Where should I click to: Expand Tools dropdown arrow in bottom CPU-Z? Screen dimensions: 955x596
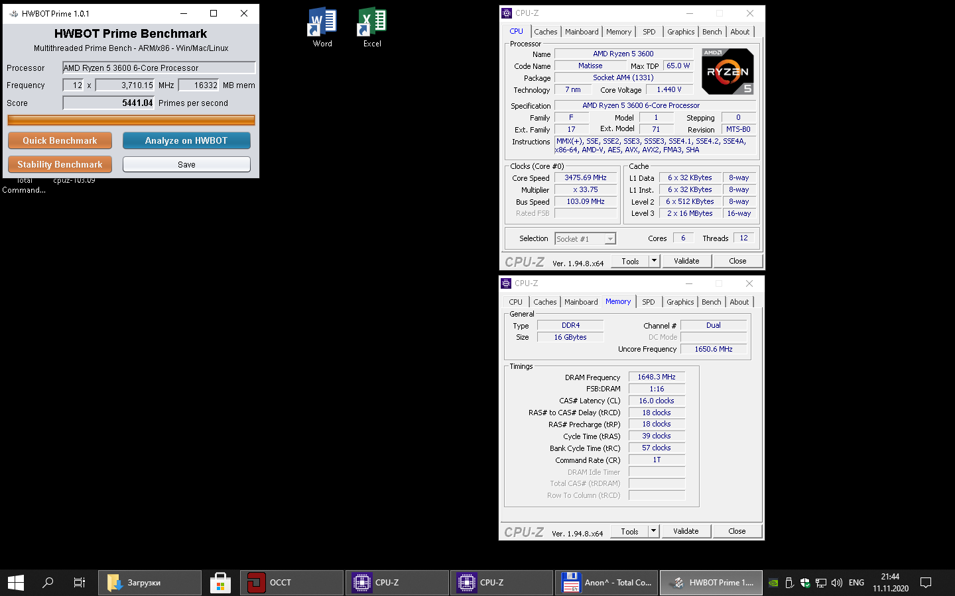coord(653,531)
